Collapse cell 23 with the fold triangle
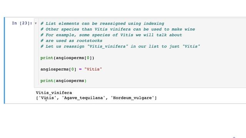The image size is (246, 138). pyautogui.click(x=36, y=23)
